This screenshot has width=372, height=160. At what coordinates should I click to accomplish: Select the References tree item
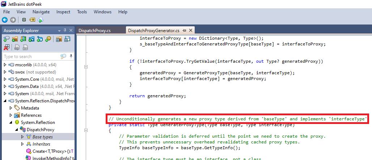(28, 115)
